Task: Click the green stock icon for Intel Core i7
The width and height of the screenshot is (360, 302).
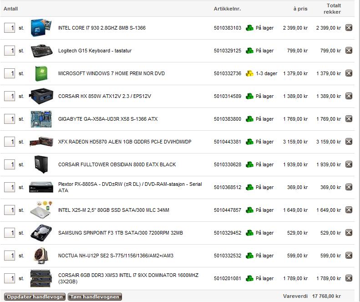Action: coord(249,28)
